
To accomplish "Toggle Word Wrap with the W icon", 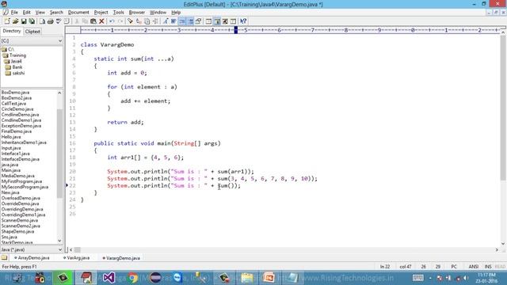I will [173, 21].
